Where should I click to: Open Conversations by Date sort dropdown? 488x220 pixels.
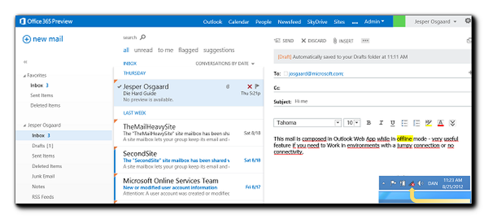(225, 64)
